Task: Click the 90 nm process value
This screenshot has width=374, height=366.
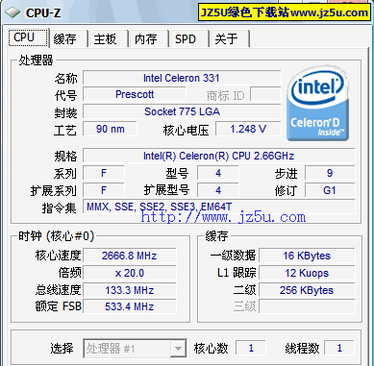Action: click(110, 129)
